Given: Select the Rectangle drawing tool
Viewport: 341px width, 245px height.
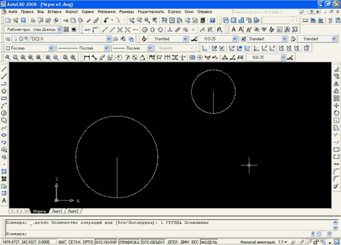Looking at the screenshot, I should (4, 99).
